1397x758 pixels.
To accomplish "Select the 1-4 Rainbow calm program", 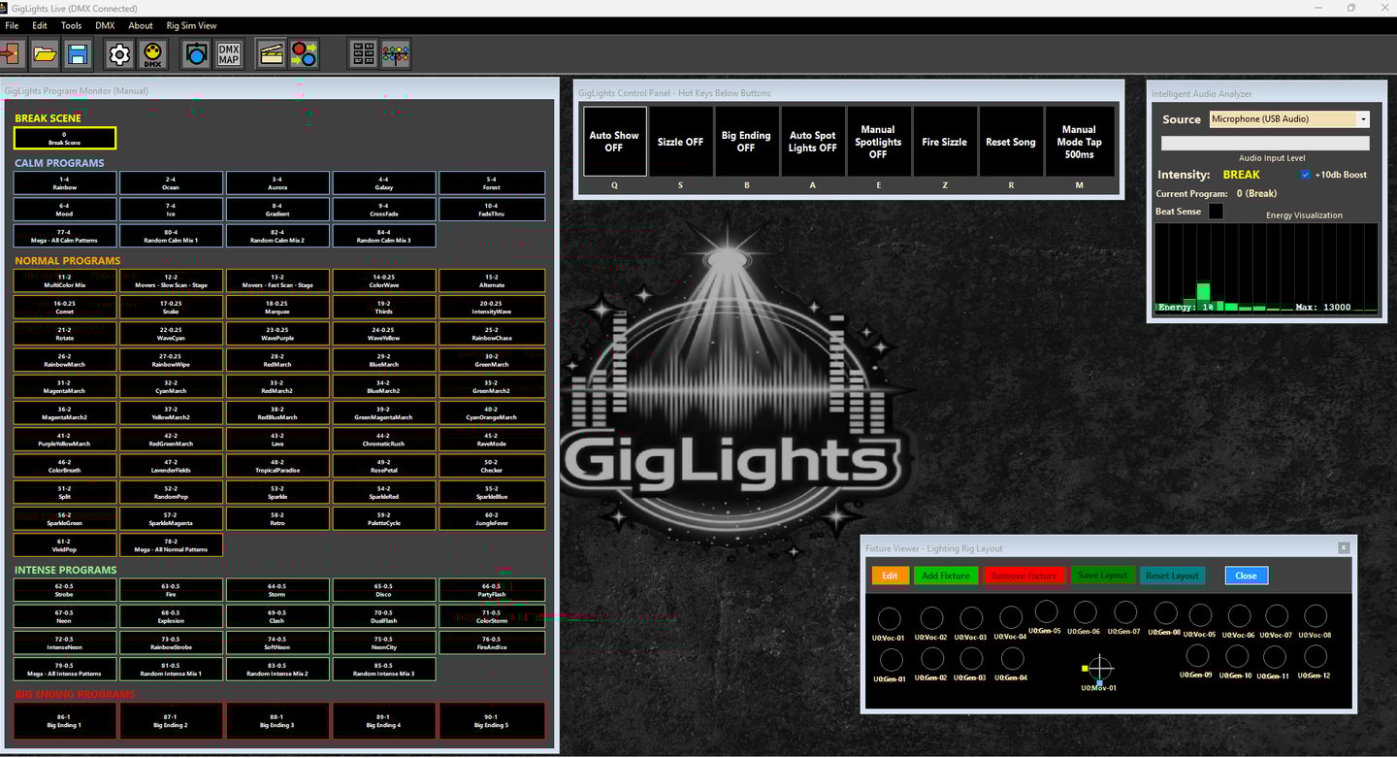I will coord(65,182).
